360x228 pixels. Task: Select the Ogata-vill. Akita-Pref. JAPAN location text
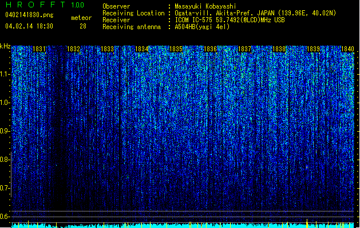pos(255,13)
